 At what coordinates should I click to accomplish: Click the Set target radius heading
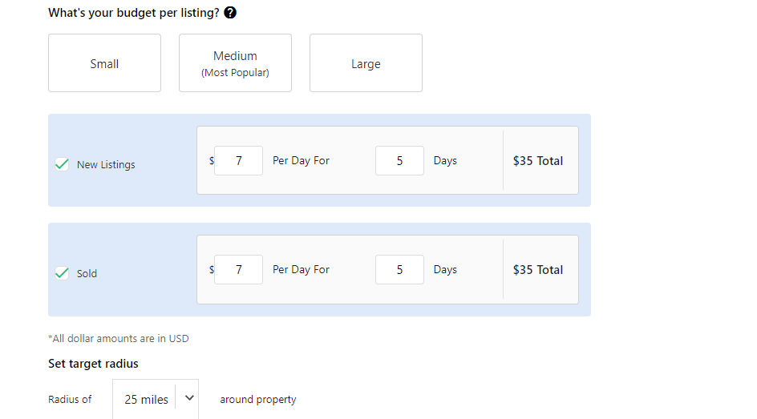tap(93, 364)
